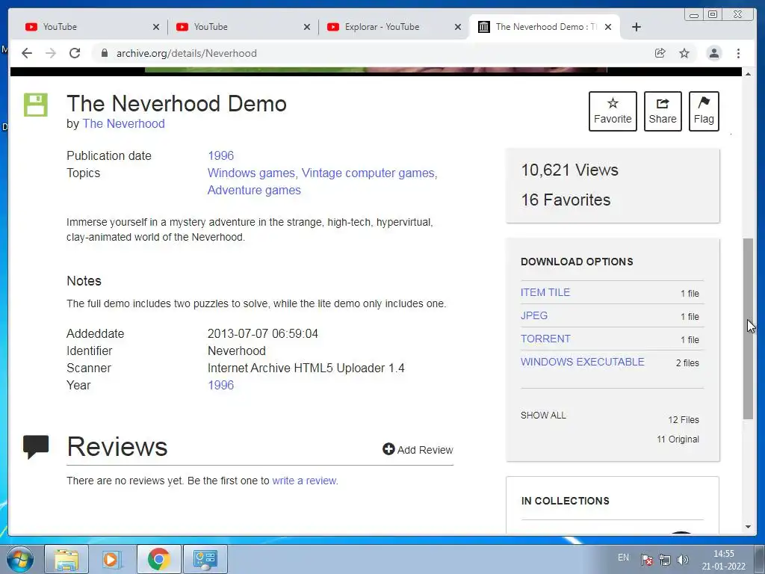Image resolution: width=765 pixels, height=574 pixels.
Task: Click the 16 Favorites text
Action: click(x=566, y=200)
